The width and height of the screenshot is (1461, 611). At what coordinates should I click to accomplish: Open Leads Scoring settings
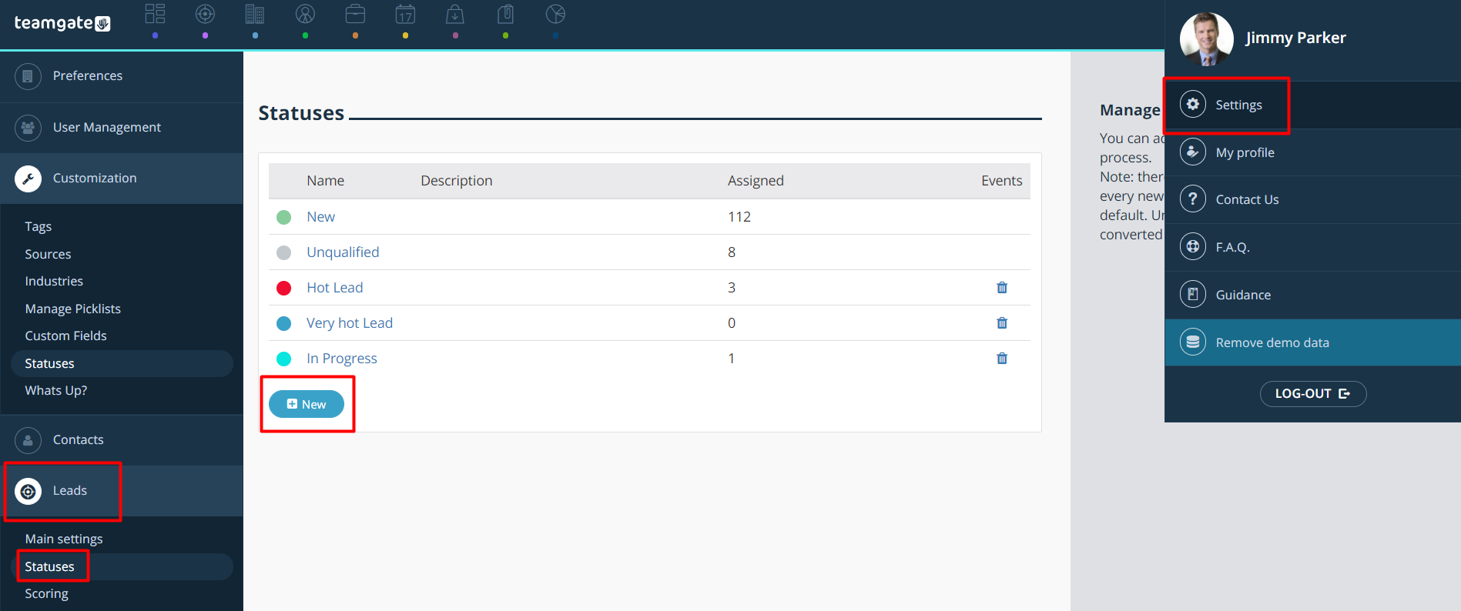pyautogui.click(x=46, y=593)
